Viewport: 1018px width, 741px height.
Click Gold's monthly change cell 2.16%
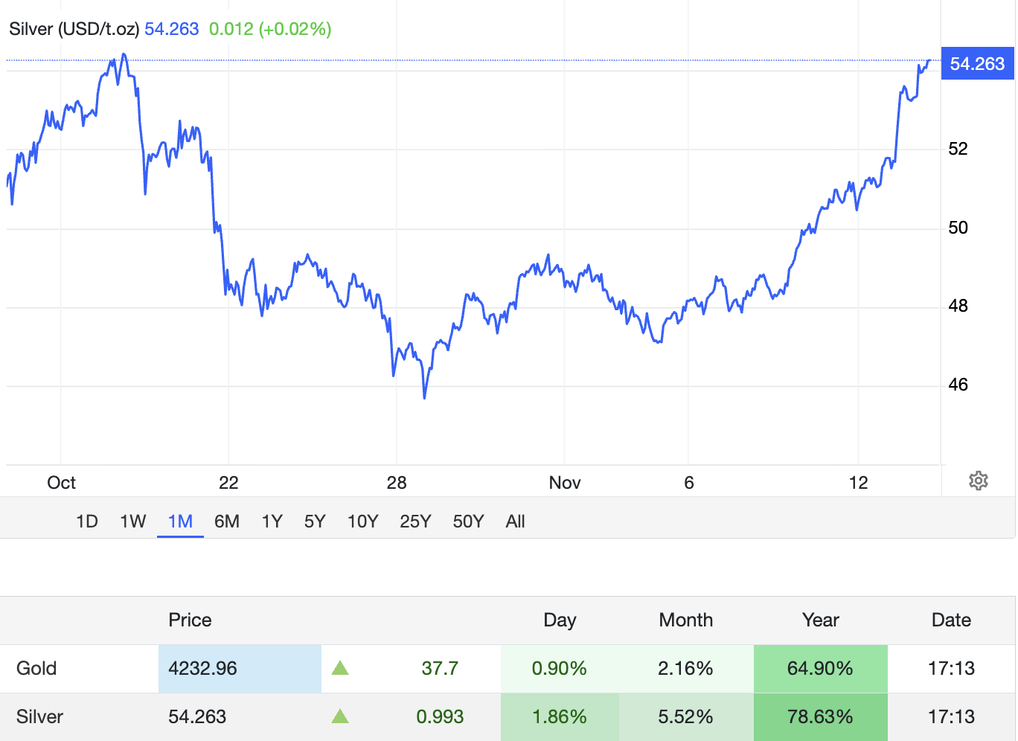(685, 668)
